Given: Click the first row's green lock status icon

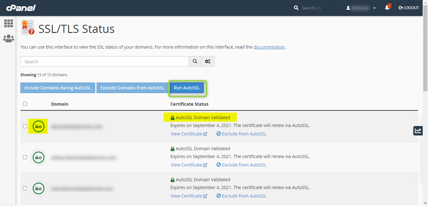Looking at the screenshot, I should (x=39, y=126).
